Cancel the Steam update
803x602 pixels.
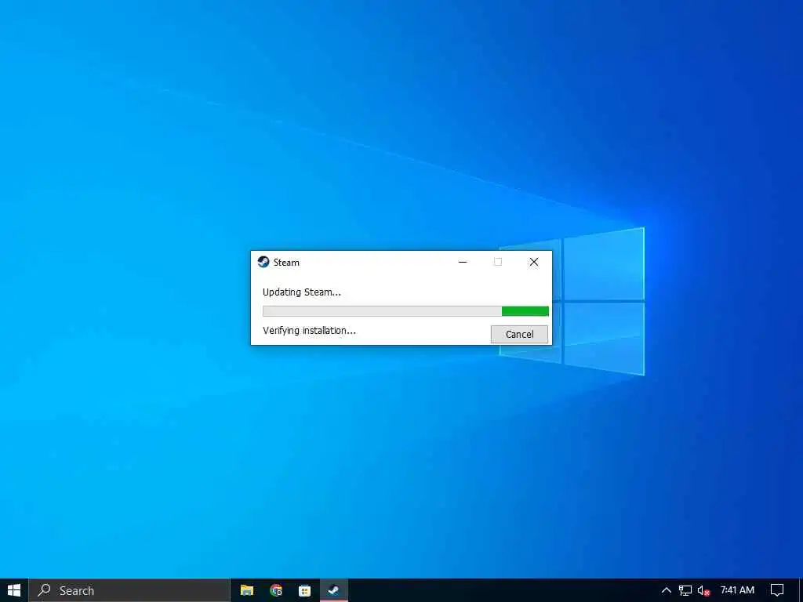pyautogui.click(x=519, y=334)
